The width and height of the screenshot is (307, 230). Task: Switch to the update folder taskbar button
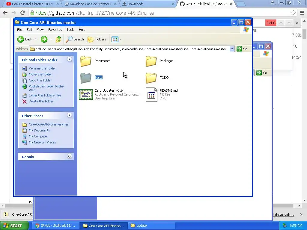(x=151, y=226)
